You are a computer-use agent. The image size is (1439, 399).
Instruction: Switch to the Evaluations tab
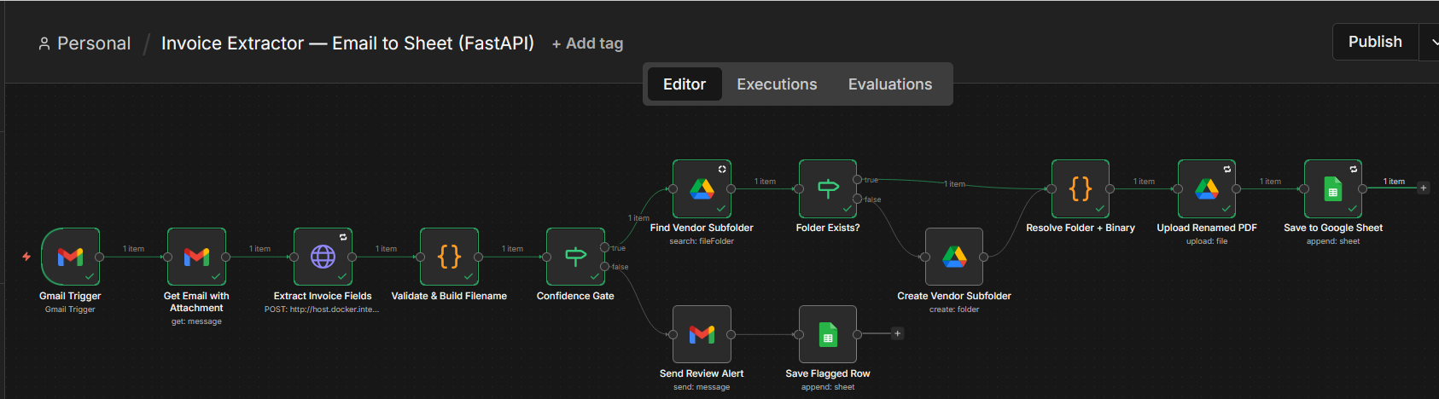coord(890,84)
